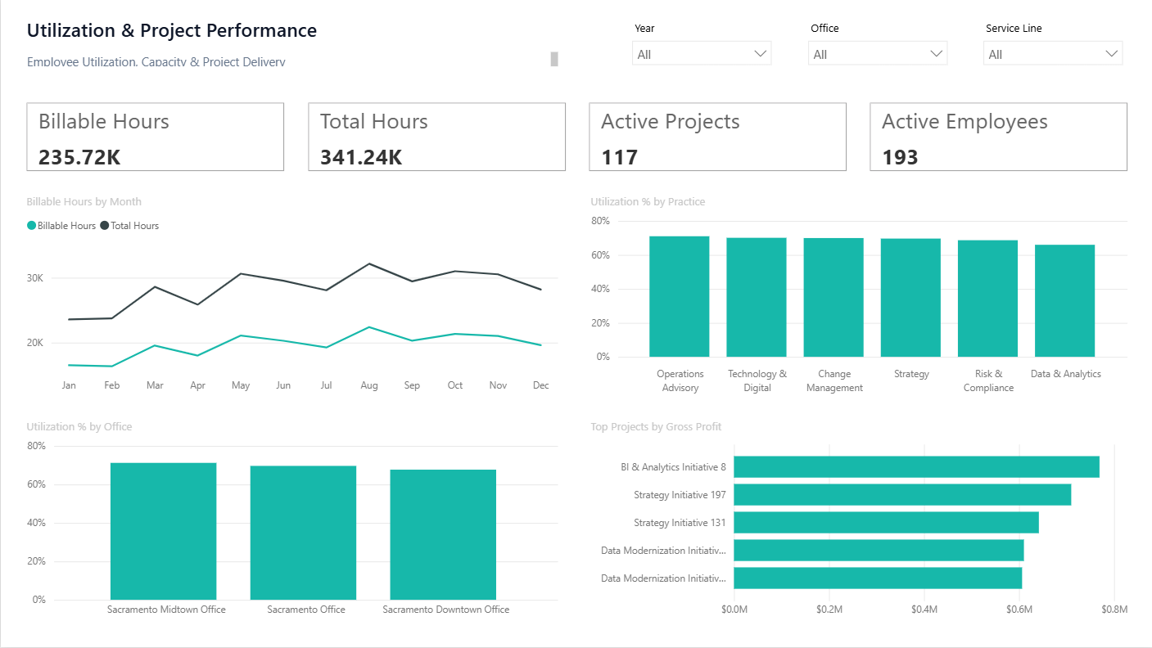Click the Billable Hours legend marker
Image resolution: width=1152 pixels, height=648 pixels.
32,226
